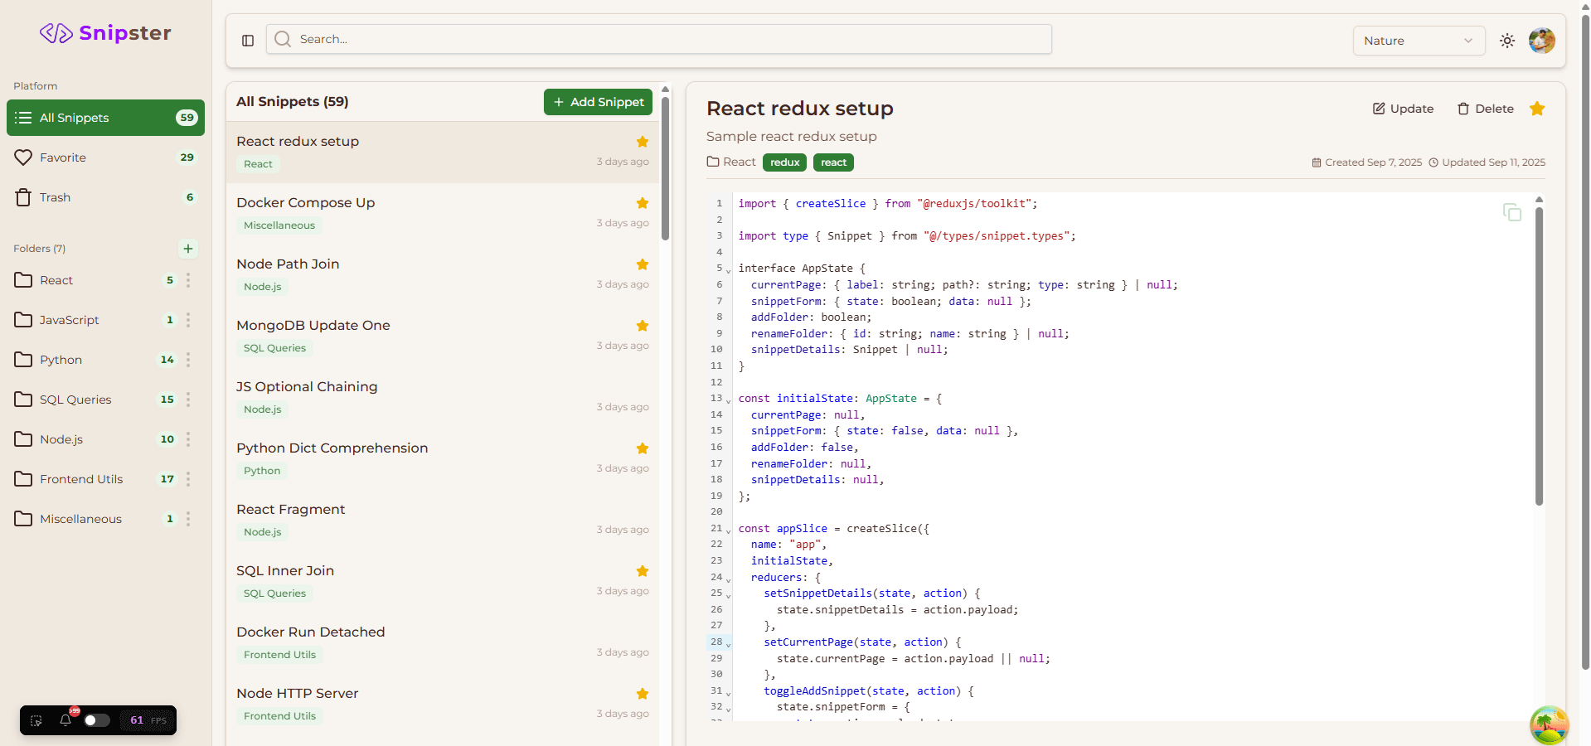
Task: Select the Node Path Join snippet
Action: tap(443, 275)
